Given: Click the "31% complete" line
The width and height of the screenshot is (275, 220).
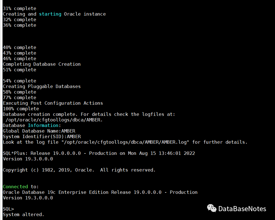Looking at the screenshot, I should 19,8.
